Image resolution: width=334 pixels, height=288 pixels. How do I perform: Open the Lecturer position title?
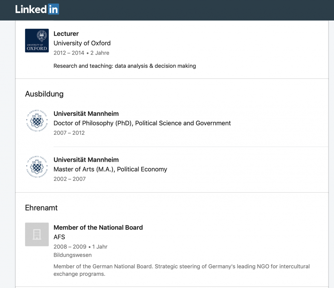coord(66,34)
